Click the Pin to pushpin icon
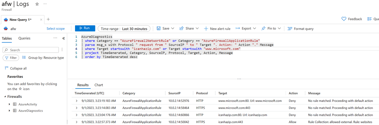The width and height of the screenshot is (379, 125). (x=263, y=29)
